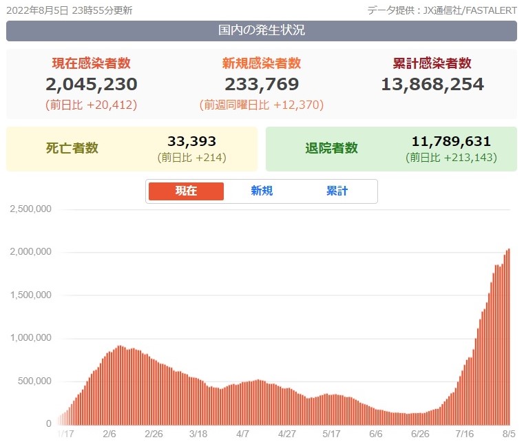524x442 pixels.
Task: Click the 国内の発生状況 header bar
Action: 262,31
